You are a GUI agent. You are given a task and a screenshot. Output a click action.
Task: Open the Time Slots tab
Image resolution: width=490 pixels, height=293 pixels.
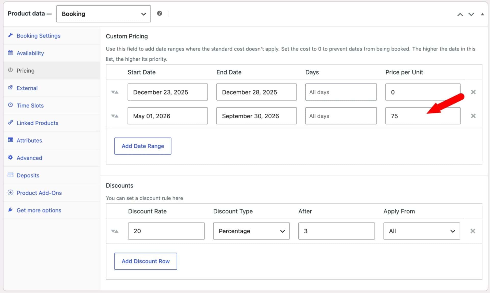point(52,105)
